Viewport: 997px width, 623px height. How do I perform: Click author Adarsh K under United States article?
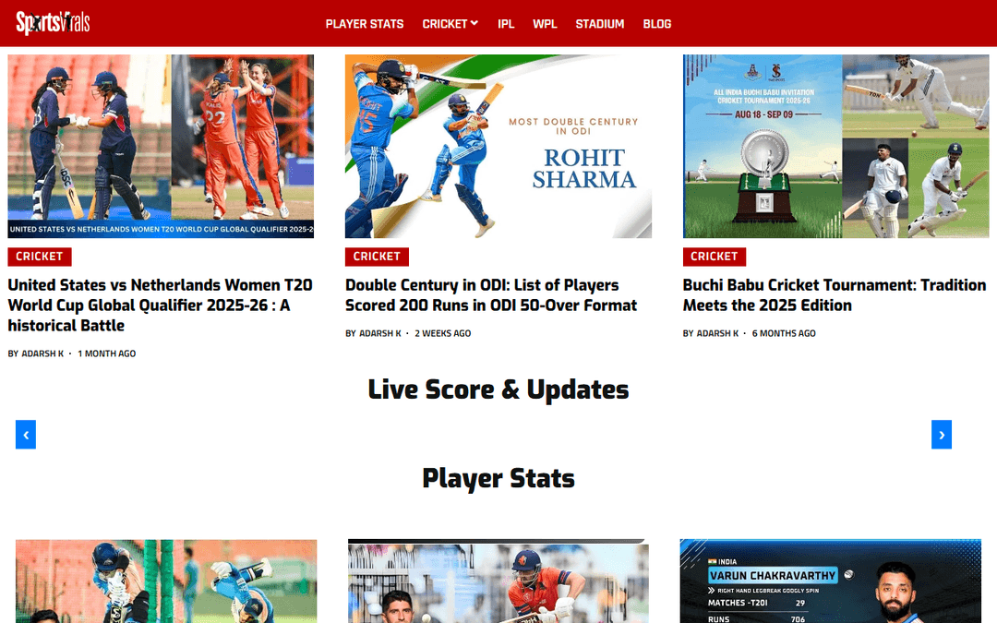[x=42, y=353]
